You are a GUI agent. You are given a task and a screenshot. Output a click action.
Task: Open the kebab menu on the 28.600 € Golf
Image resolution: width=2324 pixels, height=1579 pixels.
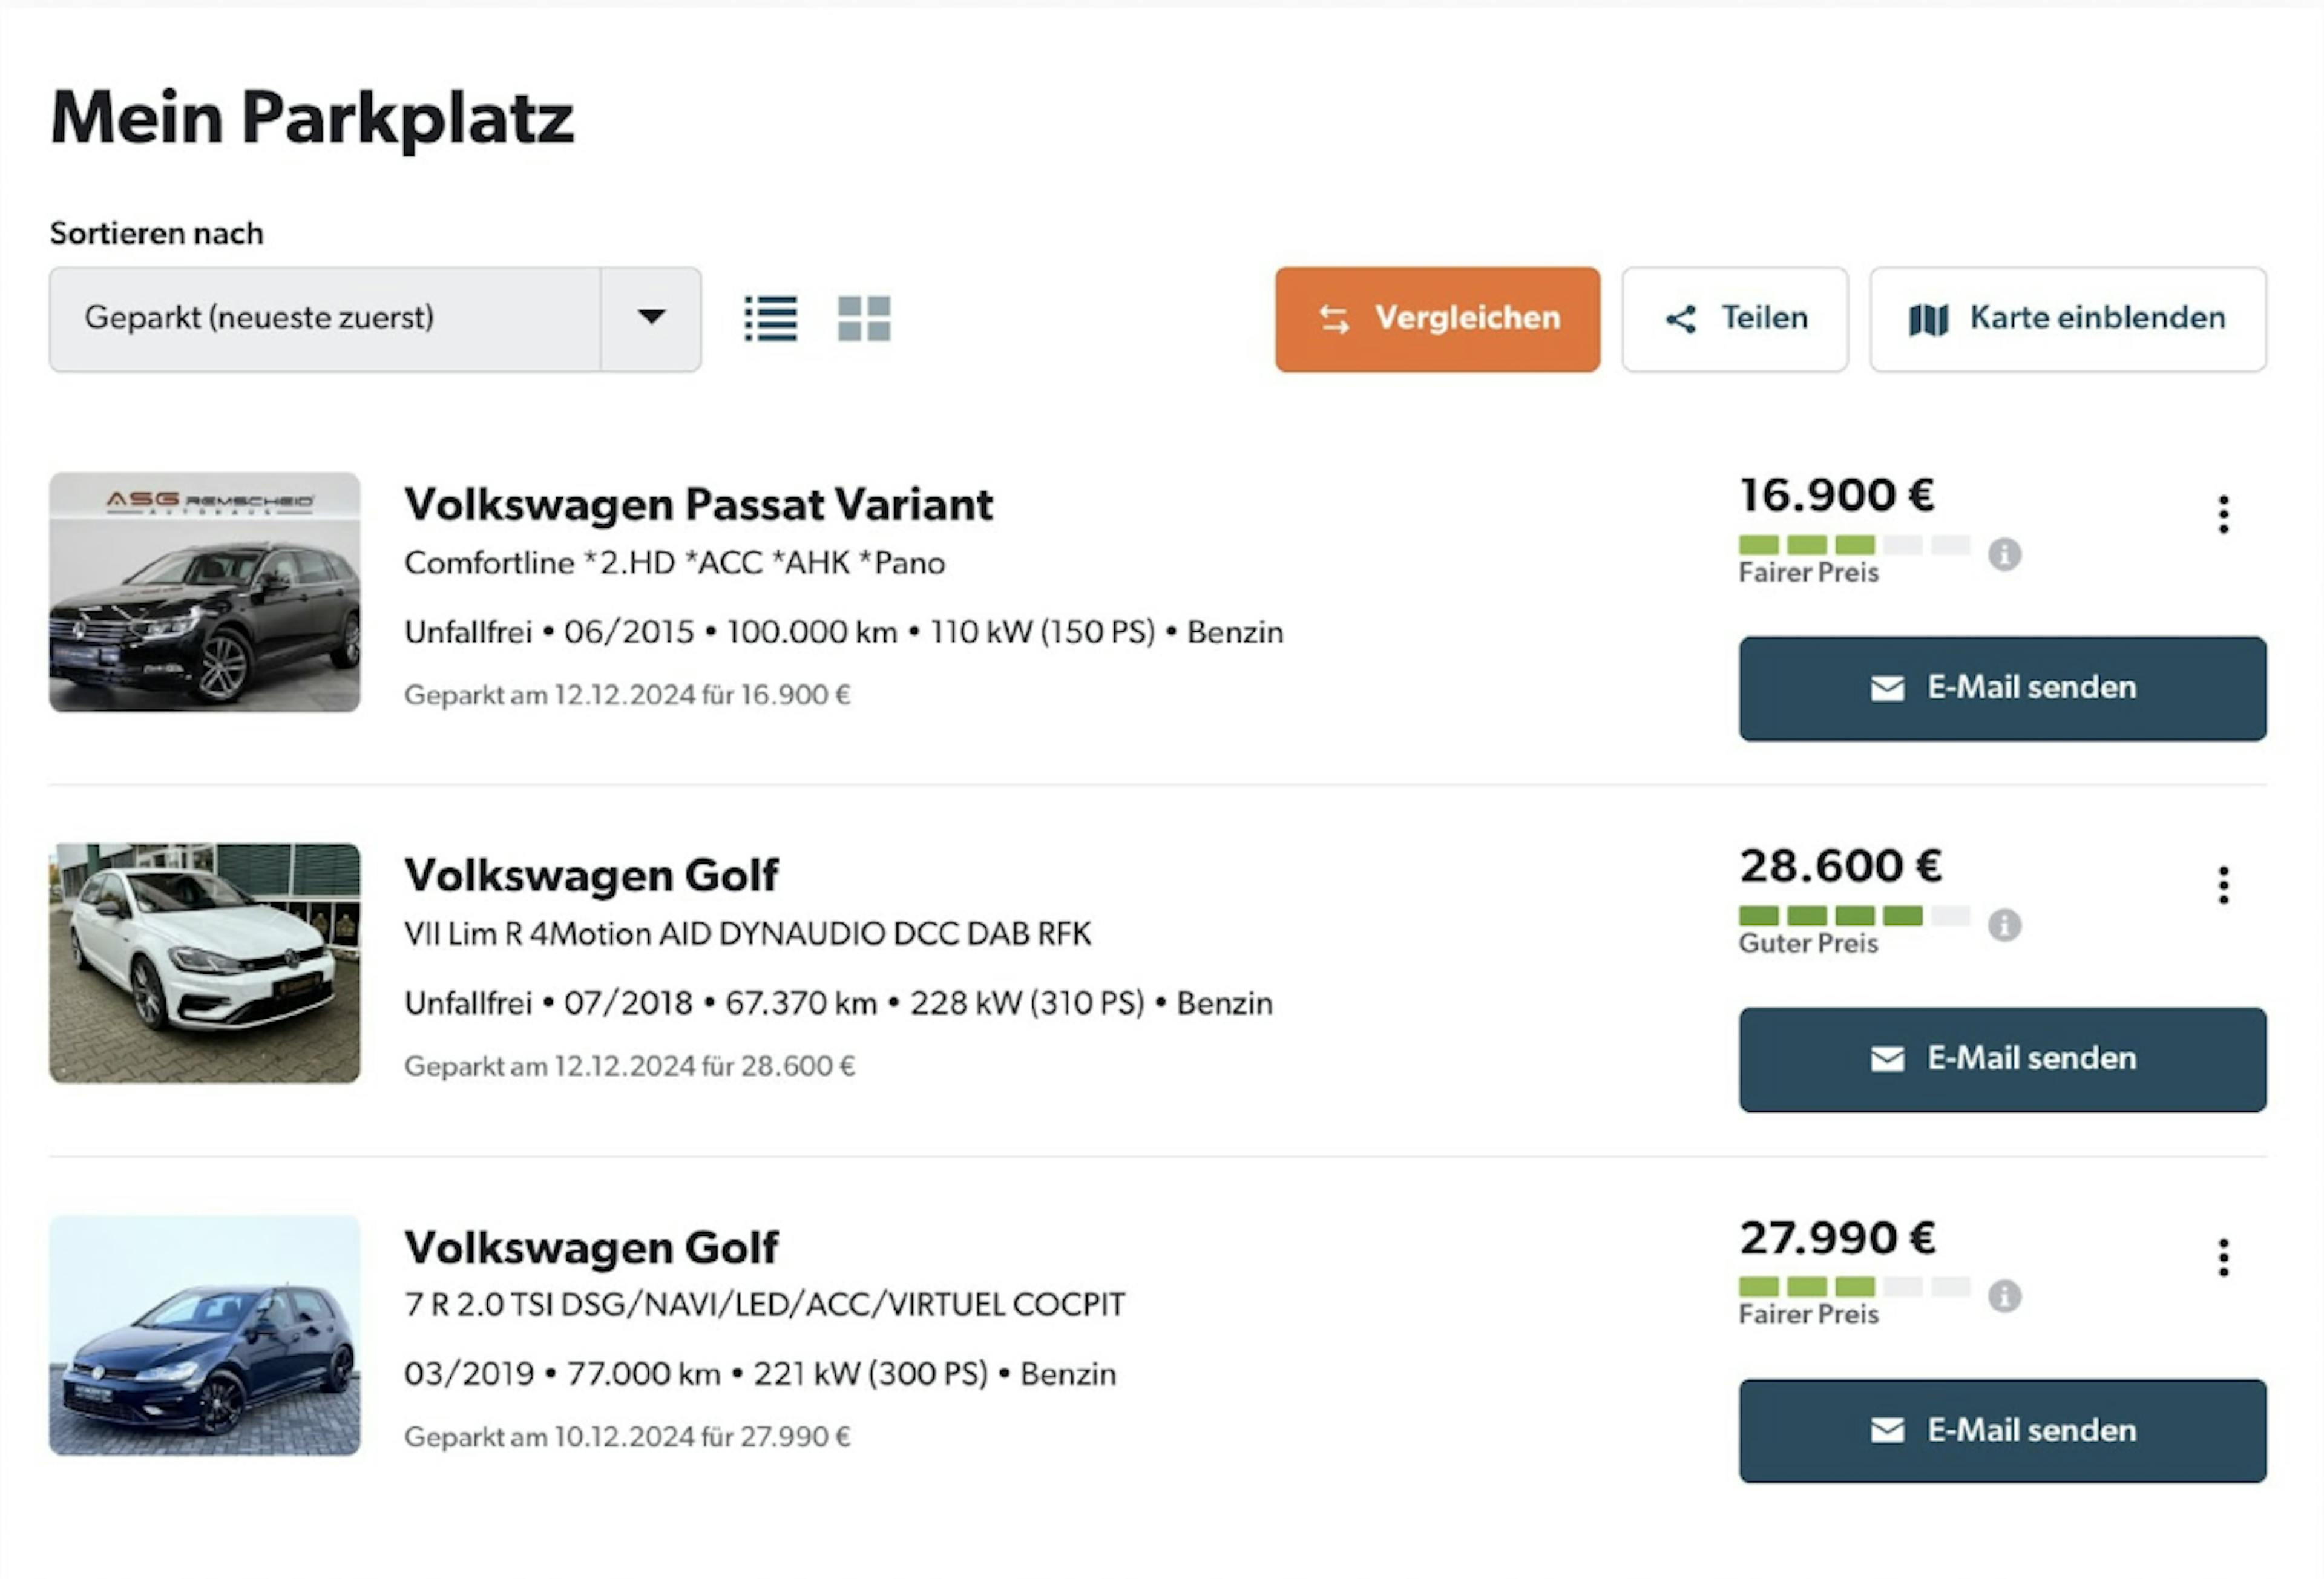point(2222,884)
